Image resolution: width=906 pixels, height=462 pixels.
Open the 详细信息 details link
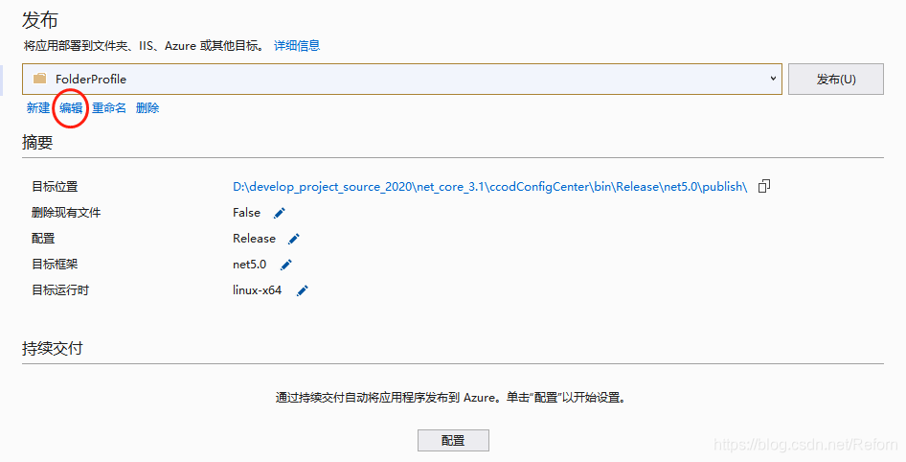[297, 46]
